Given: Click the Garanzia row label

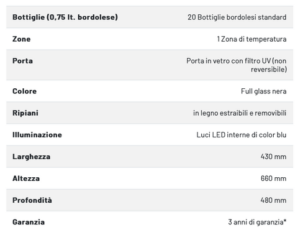Looking at the screenshot, I should click(29, 222).
